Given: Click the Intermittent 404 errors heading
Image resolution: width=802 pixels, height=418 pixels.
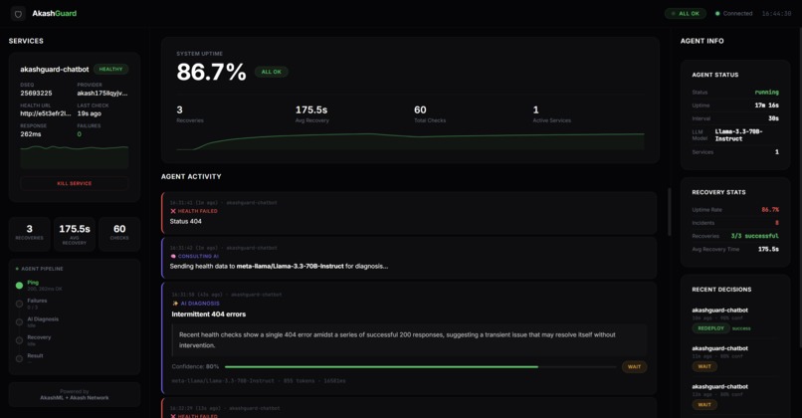Looking at the screenshot, I should [209, 314].
